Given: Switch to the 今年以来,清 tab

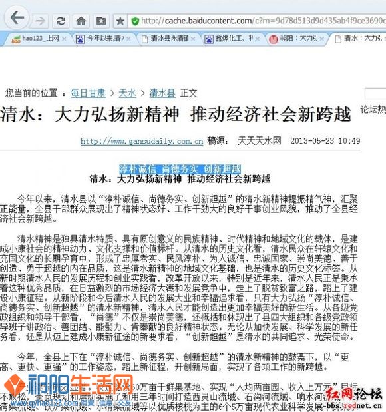Looking at the screenshot, I should point(103,39).
